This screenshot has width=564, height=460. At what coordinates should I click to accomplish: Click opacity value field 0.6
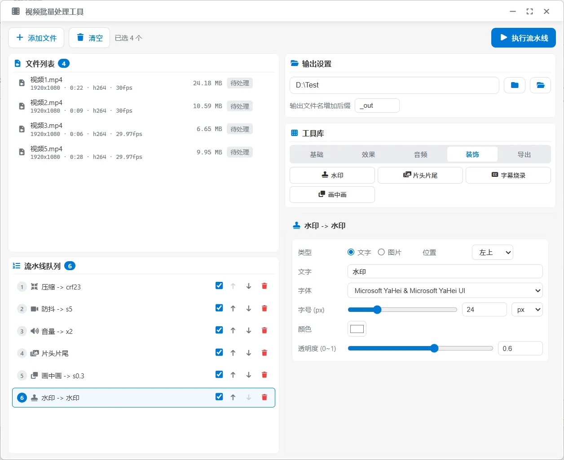(x=520, y=348)
